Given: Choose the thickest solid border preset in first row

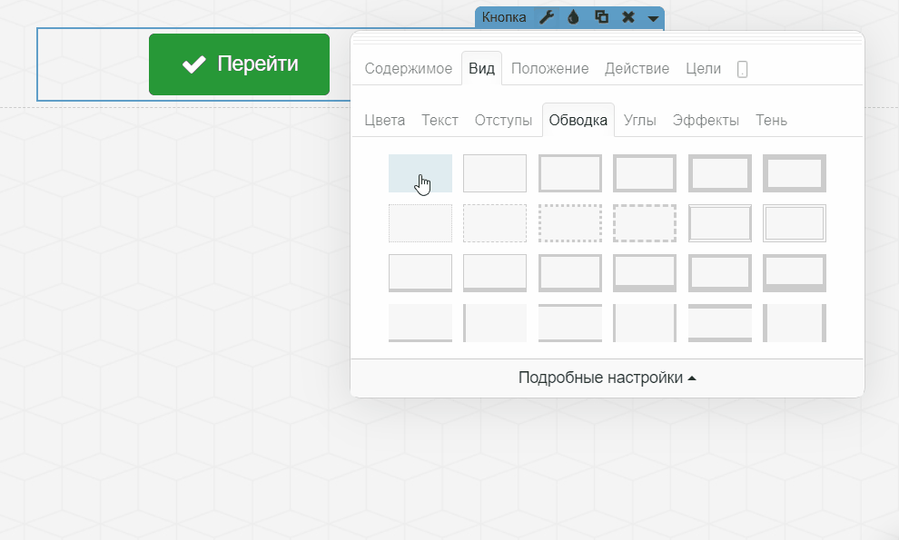Looking at the screenshot, I should (x=794, y=173).
